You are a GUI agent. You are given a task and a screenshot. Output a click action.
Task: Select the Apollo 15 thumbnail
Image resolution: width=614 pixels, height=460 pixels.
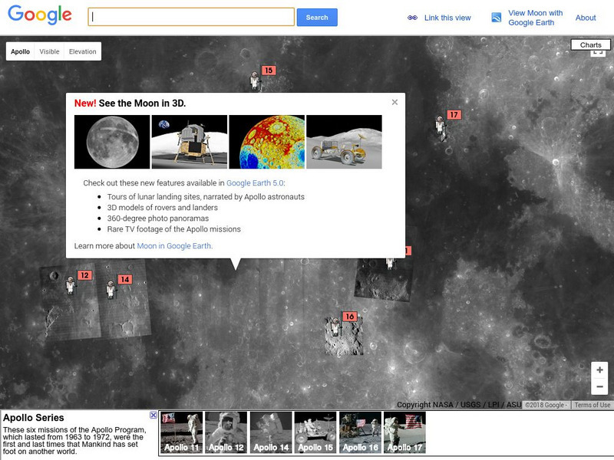click(x=315, y=432)
